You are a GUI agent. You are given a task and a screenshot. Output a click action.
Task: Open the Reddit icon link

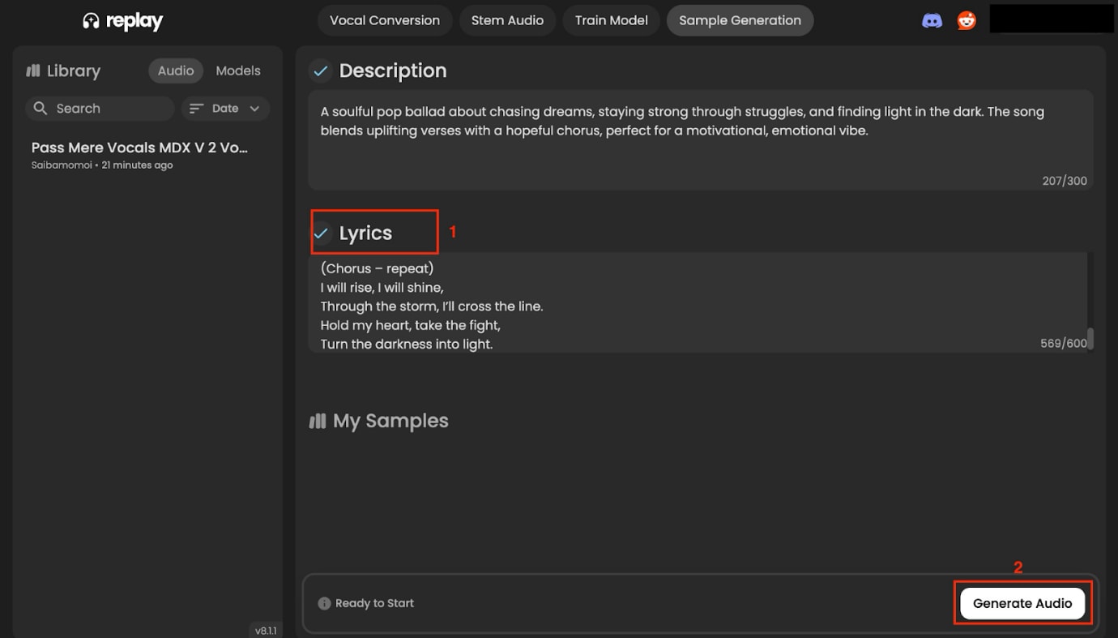point(967,21)
